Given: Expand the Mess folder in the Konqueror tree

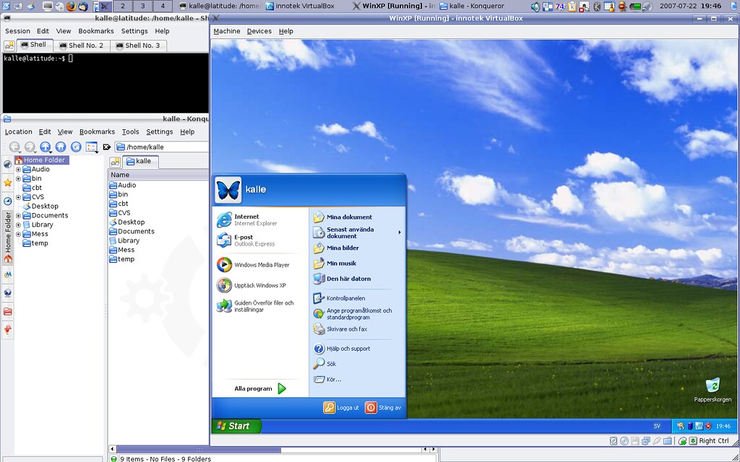Looking at the screenshot, I should coord(18,234).
